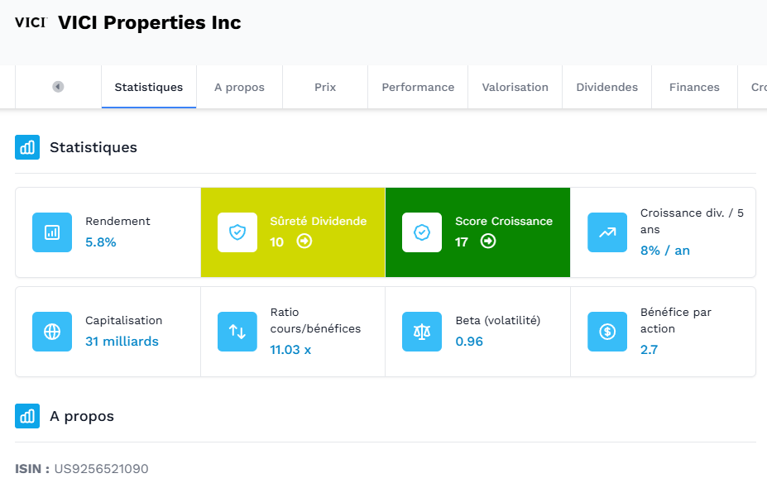Click the Beta volatilité scales icon

click(422, 332)
